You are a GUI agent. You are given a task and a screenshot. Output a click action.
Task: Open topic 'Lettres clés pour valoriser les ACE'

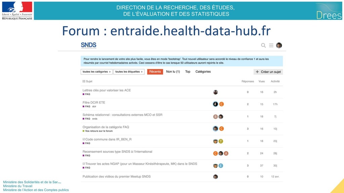click(106, 90)
